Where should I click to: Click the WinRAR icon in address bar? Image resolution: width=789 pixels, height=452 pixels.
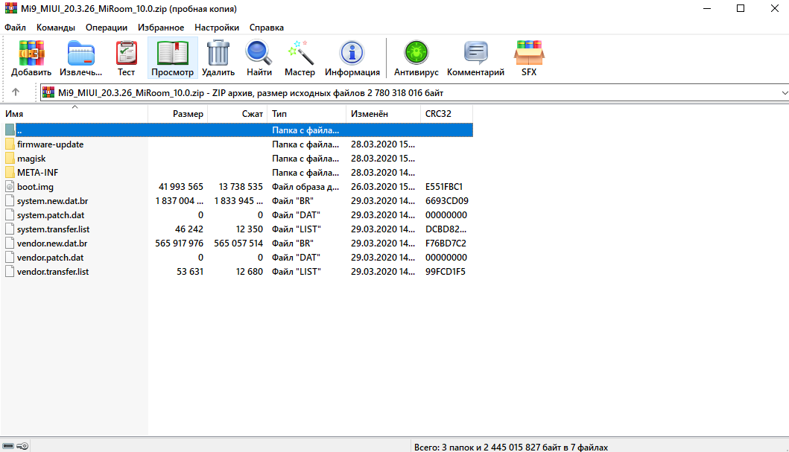click(48, 92)
